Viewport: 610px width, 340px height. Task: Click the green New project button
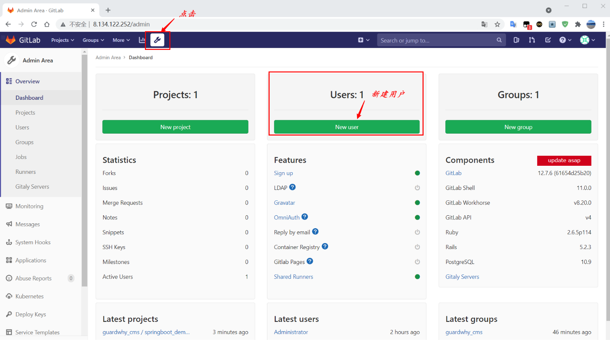click(x=175, y=127)
